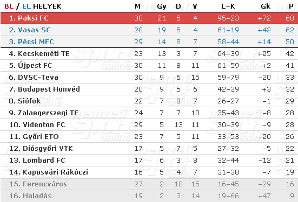Screen dimensions: 298x202
Task: Click the Gk goal difference header
Action: (266, 6)
